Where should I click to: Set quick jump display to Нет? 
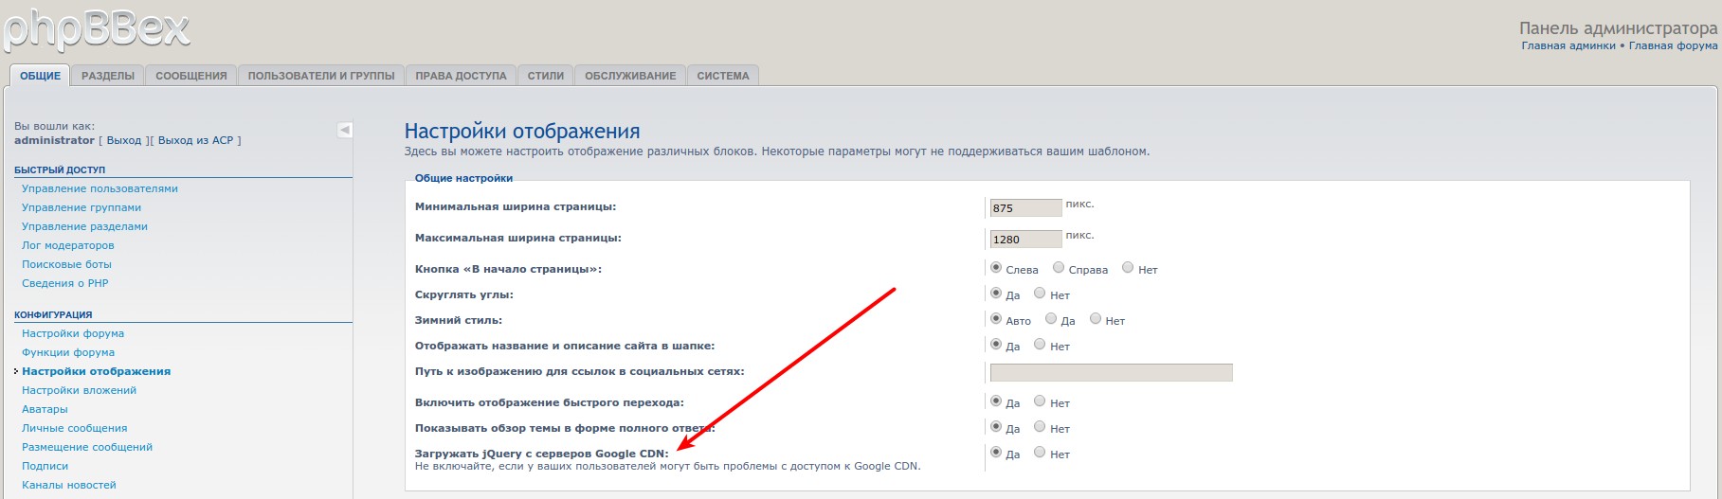coord(1041,401)
